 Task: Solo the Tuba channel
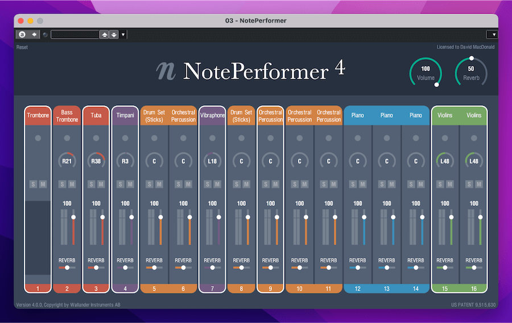(x=92, y=184)
